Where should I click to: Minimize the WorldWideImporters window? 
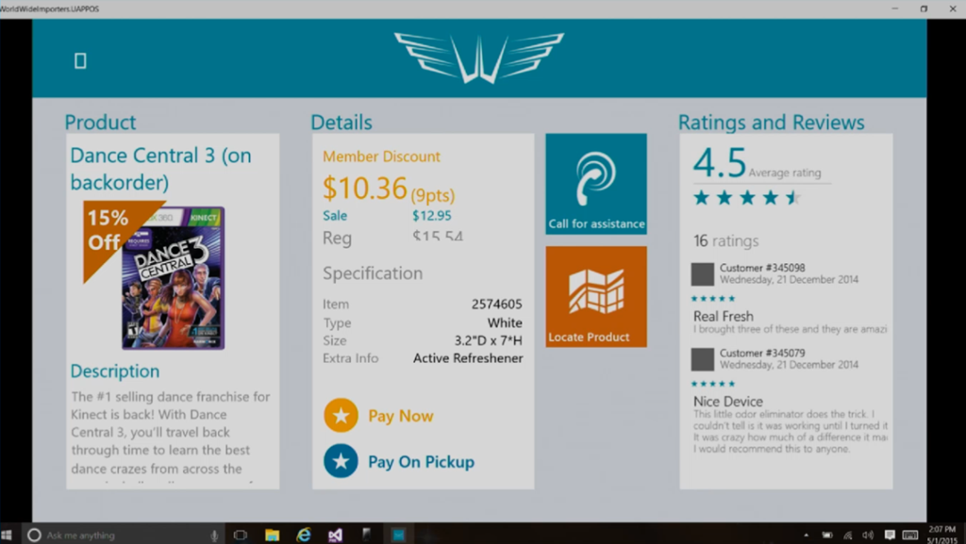click(894, 8)
